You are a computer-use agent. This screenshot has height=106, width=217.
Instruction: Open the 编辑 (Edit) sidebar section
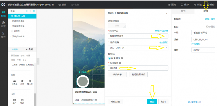pos(3,14)
